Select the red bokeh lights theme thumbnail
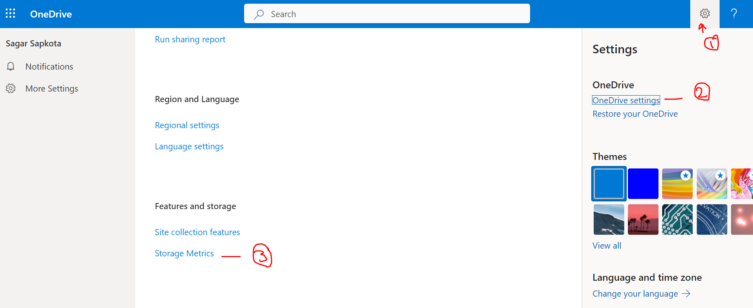 (742, 220)
